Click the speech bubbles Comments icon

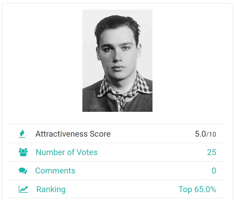[23, 171]
